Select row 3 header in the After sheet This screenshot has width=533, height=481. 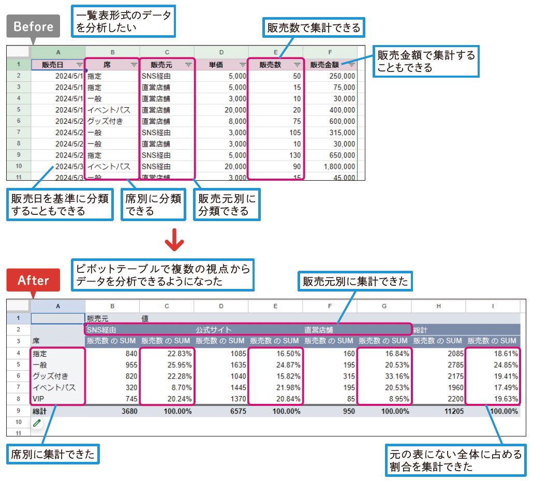19,341
